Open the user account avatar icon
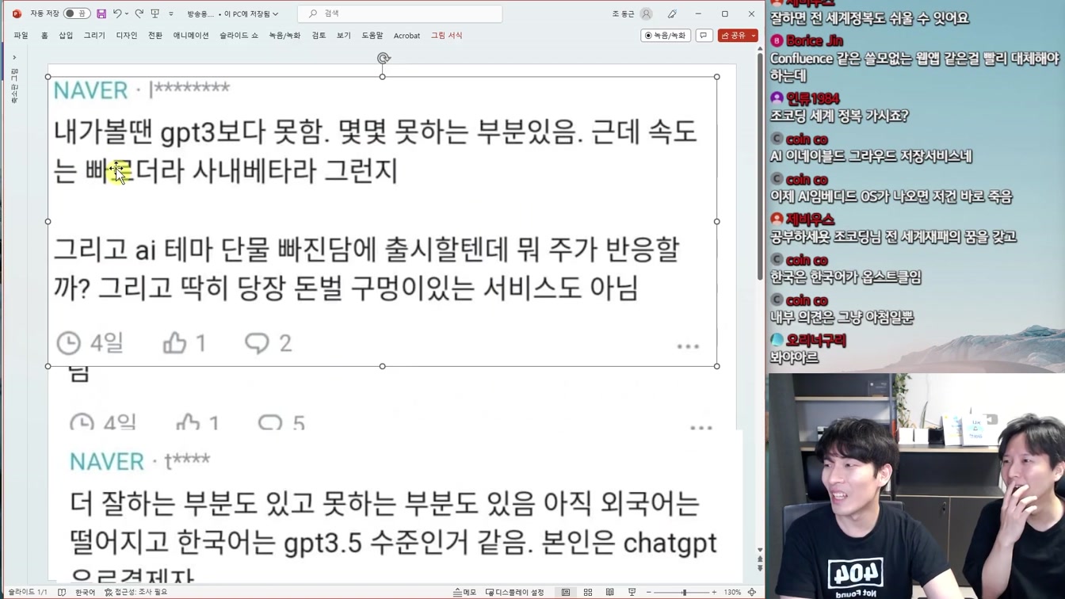This screenshot has width=1065, height=599. click(647, 13)
